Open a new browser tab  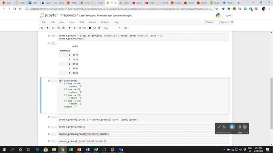[238, 3]
